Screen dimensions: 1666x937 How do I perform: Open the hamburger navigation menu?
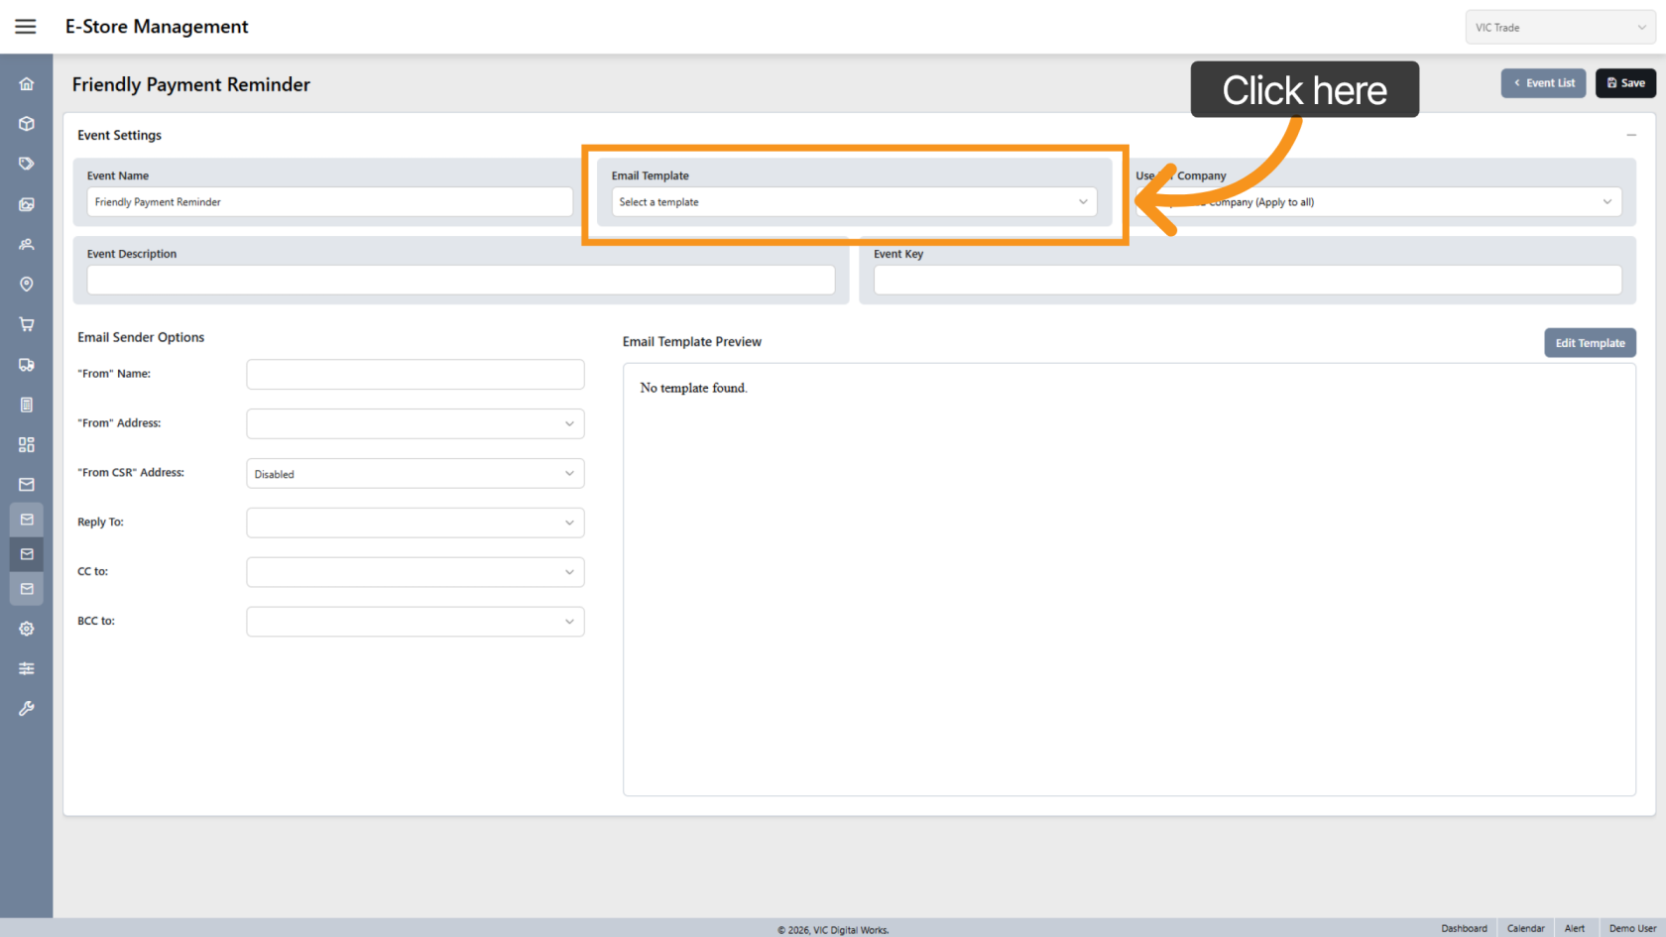(26, 27)
